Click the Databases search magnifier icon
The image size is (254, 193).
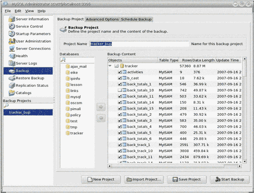coord(63,60)
